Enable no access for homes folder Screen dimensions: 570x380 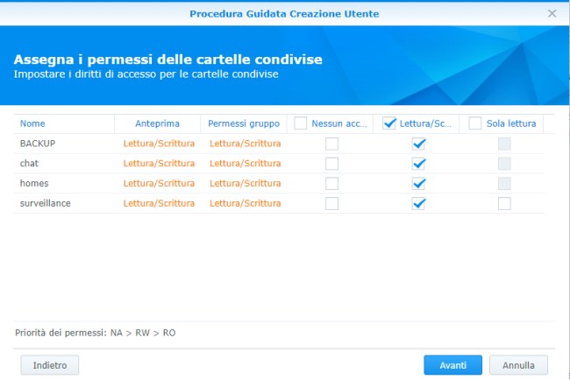pos(331,184)
